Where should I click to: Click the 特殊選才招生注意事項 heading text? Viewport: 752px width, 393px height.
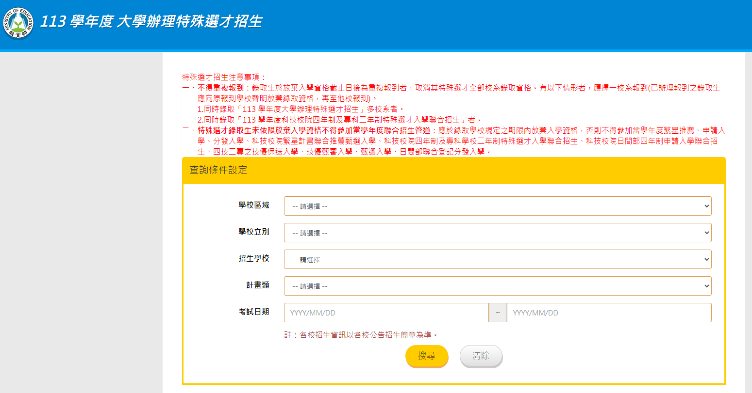[224, 77]
